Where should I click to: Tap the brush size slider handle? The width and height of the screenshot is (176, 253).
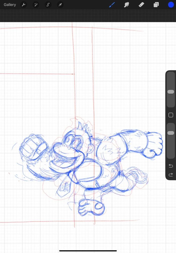click(x=171, y=92)
